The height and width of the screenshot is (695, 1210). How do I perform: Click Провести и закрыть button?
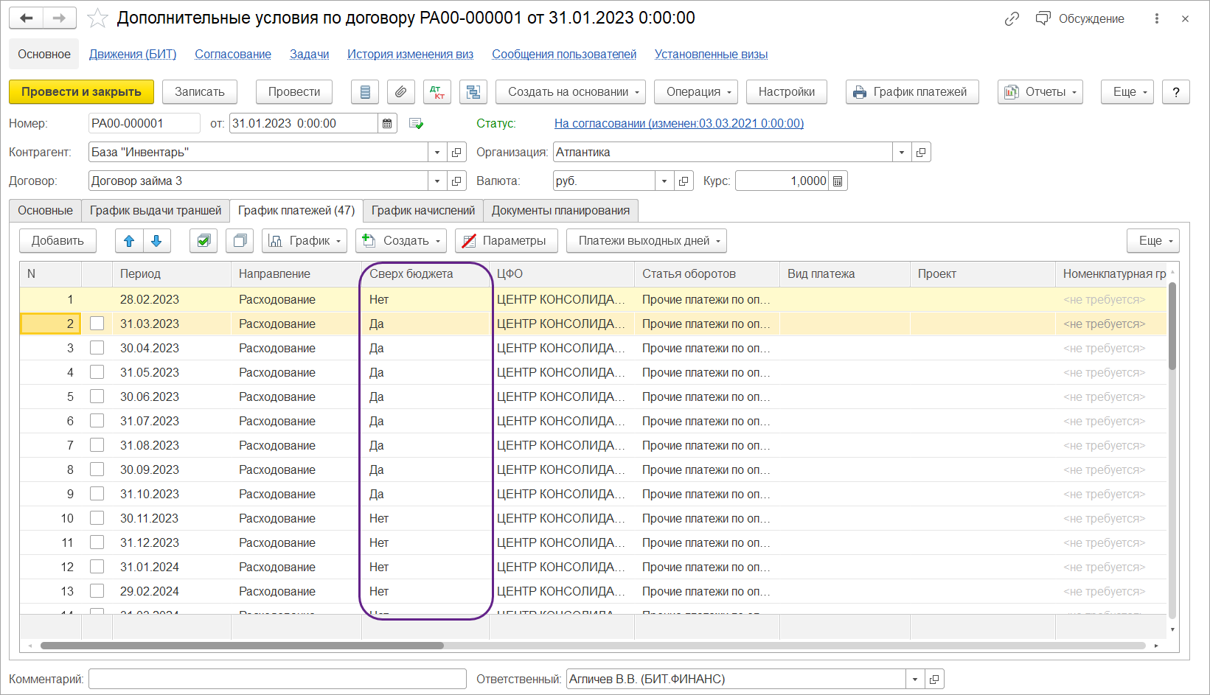(81, 92)
